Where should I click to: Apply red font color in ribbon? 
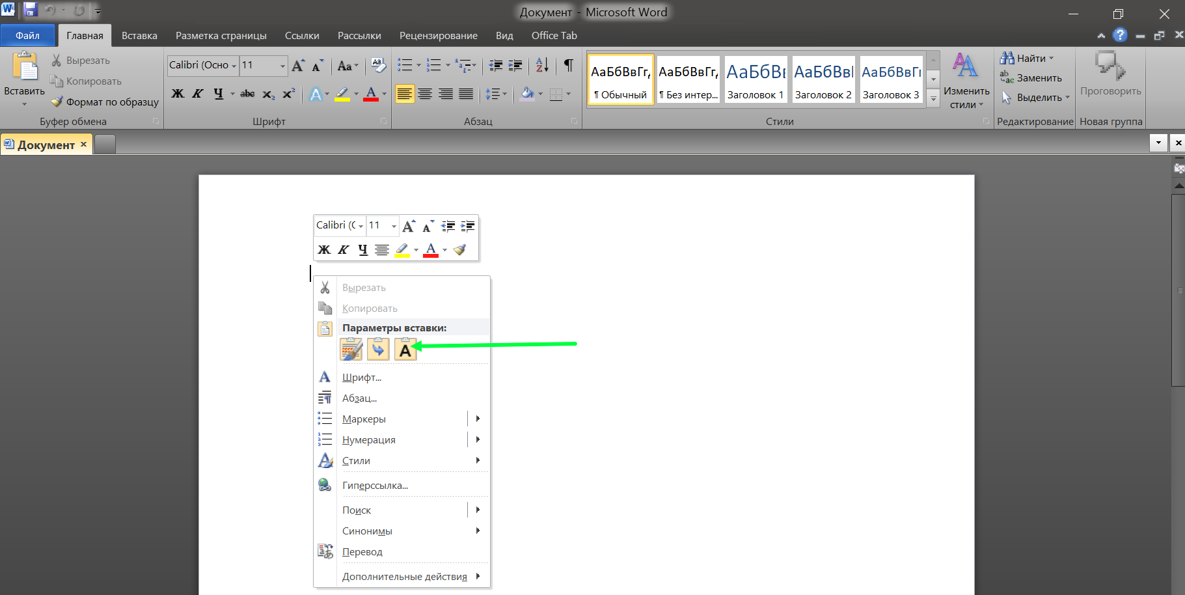(371, 94)
